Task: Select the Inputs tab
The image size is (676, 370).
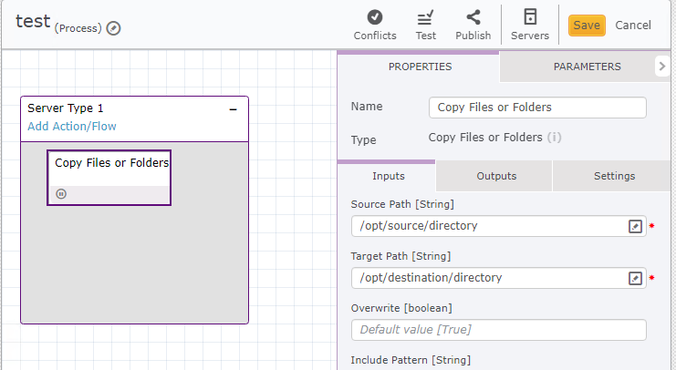Action: (389, 176)
